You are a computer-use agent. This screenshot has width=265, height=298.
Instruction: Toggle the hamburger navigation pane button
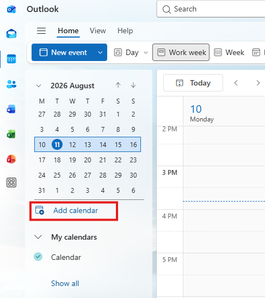41,31
